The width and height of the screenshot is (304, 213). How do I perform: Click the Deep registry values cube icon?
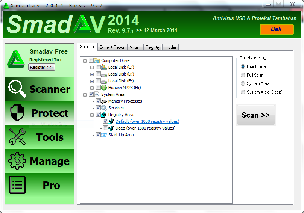click(x=111, y=128)
